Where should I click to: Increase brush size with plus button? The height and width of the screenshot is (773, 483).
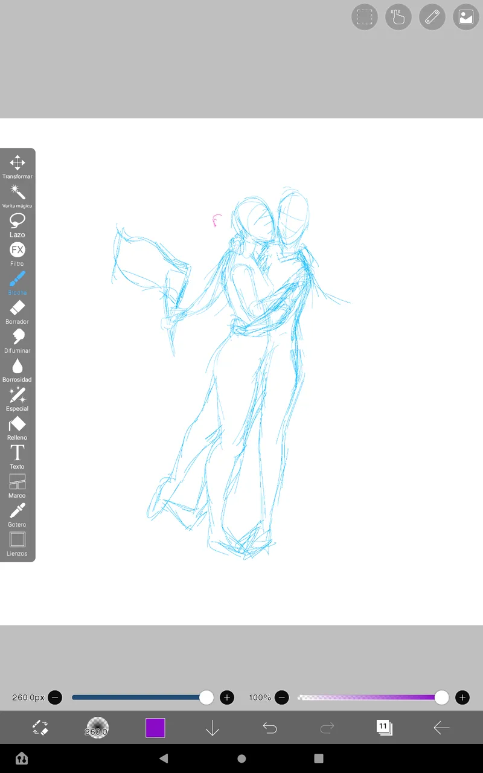pyautogui.click(x=227, y=698)
